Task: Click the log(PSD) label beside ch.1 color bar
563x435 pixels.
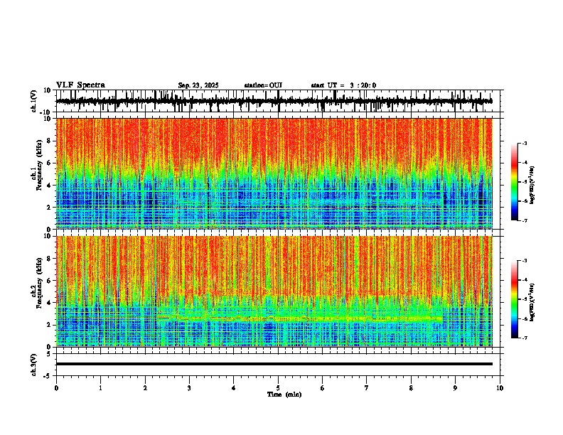Action: 532,186
